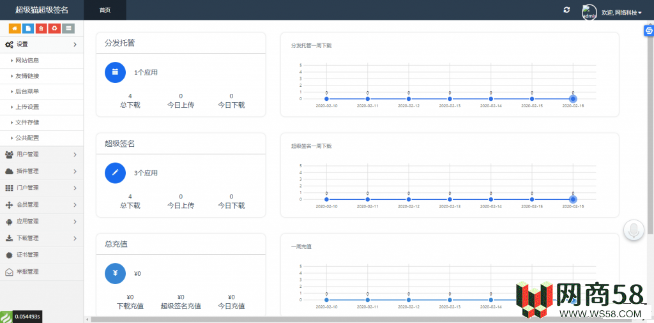
Task: Click 今日下载 label in 分发托管 card
Action: (231, 105)
